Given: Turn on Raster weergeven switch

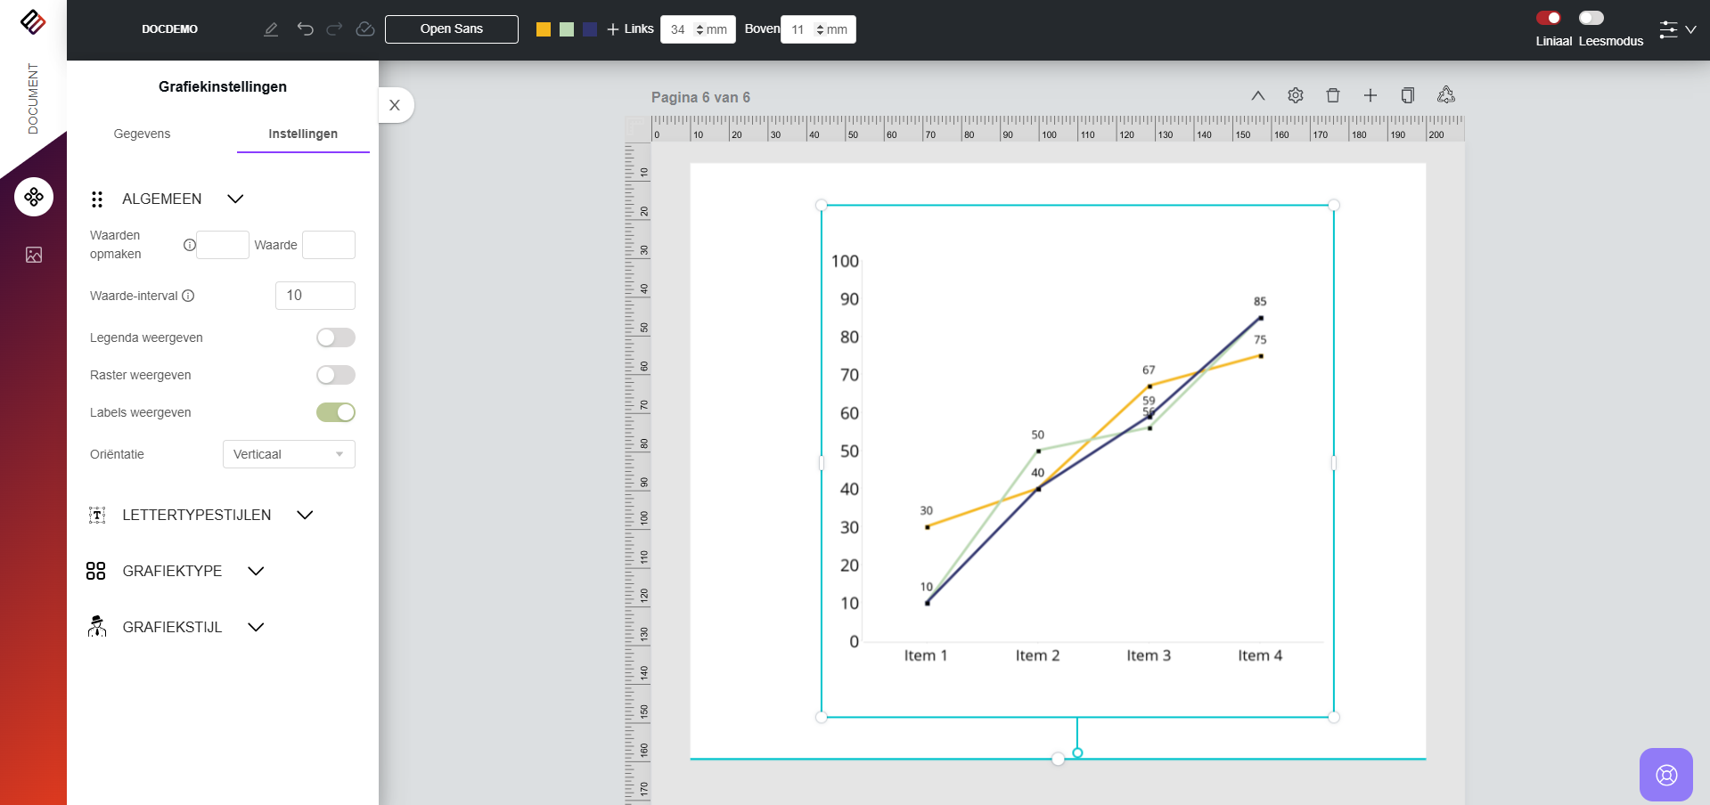Looking at the screenshot, I should (336, 375).
